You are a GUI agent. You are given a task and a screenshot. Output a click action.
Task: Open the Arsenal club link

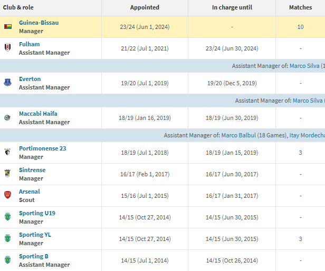pyautogui.click(x=30, y=192)
